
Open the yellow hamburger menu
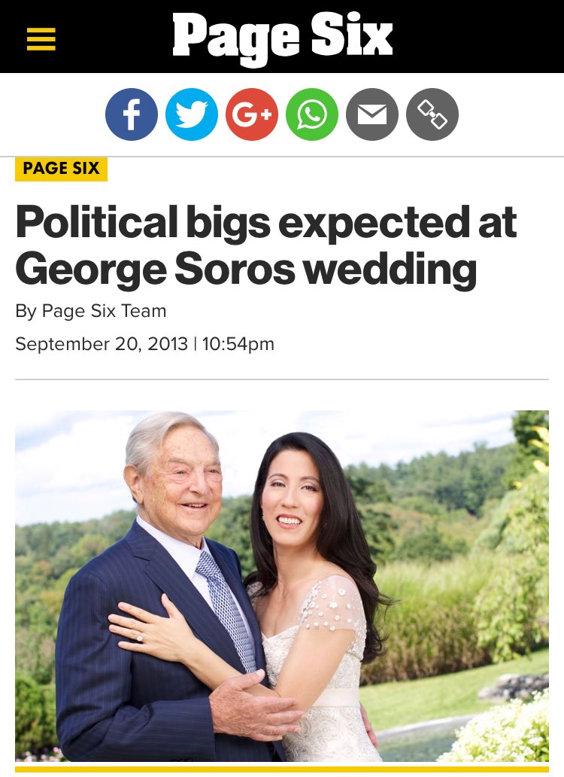click(41, 39)
